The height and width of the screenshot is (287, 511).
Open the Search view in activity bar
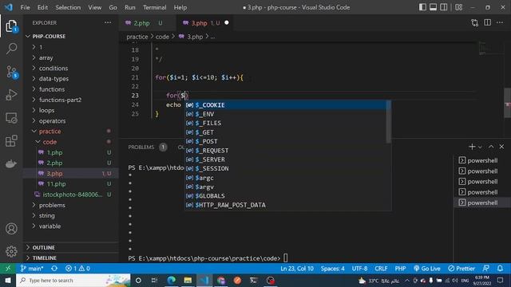click(11, 49)
